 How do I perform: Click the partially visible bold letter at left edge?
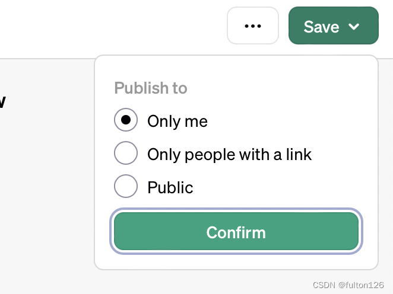tap(2, 101)
